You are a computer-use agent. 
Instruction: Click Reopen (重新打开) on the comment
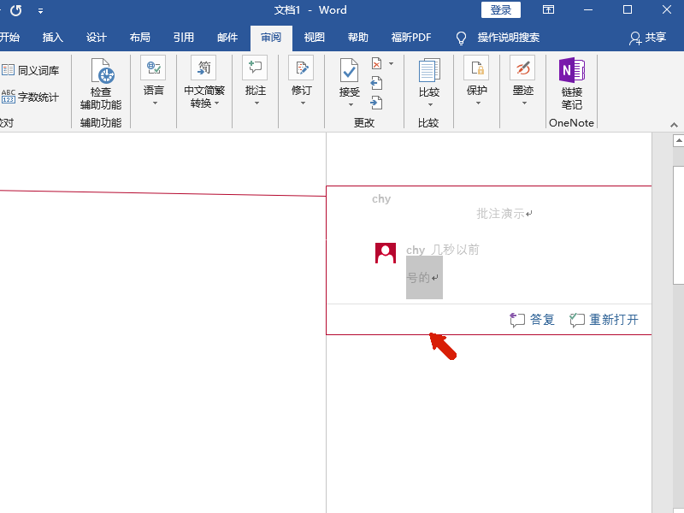604,320
